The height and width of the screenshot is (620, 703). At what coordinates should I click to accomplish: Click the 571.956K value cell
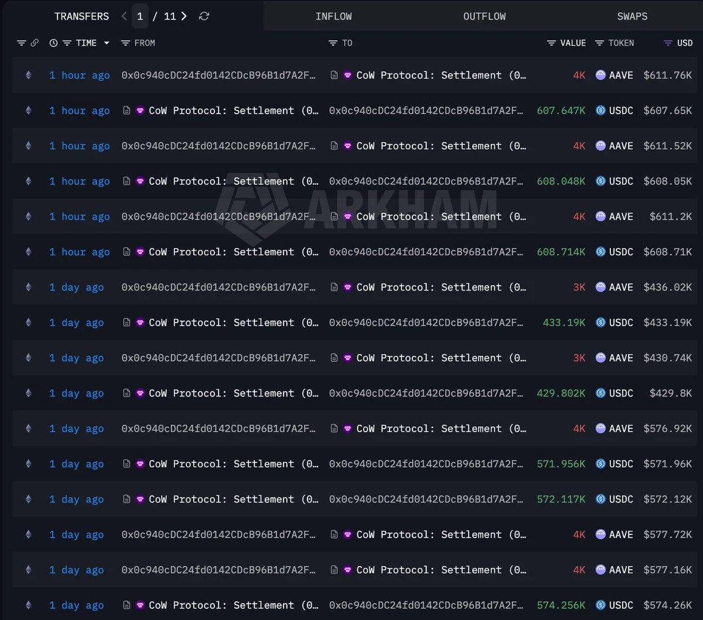click(561, 464)
